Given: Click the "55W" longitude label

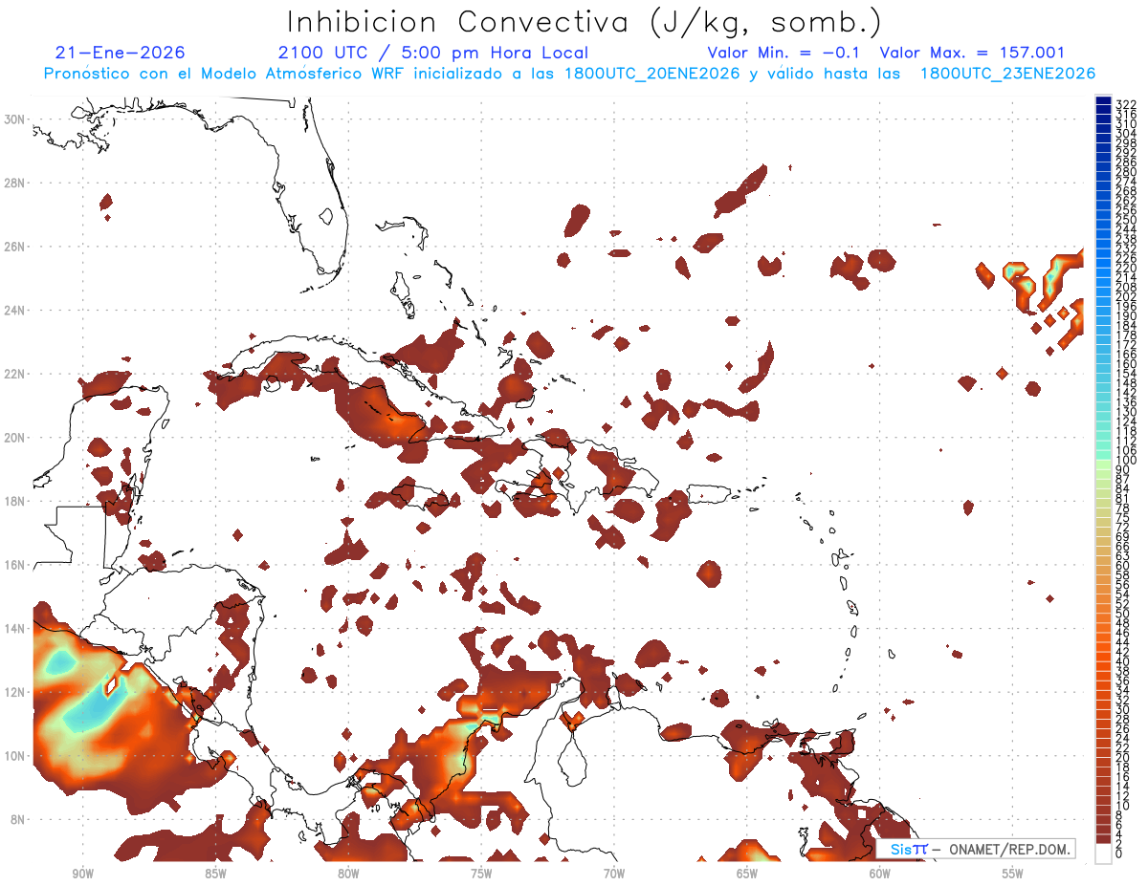Looking at the screenshot, I should [x=1013, y=874].
